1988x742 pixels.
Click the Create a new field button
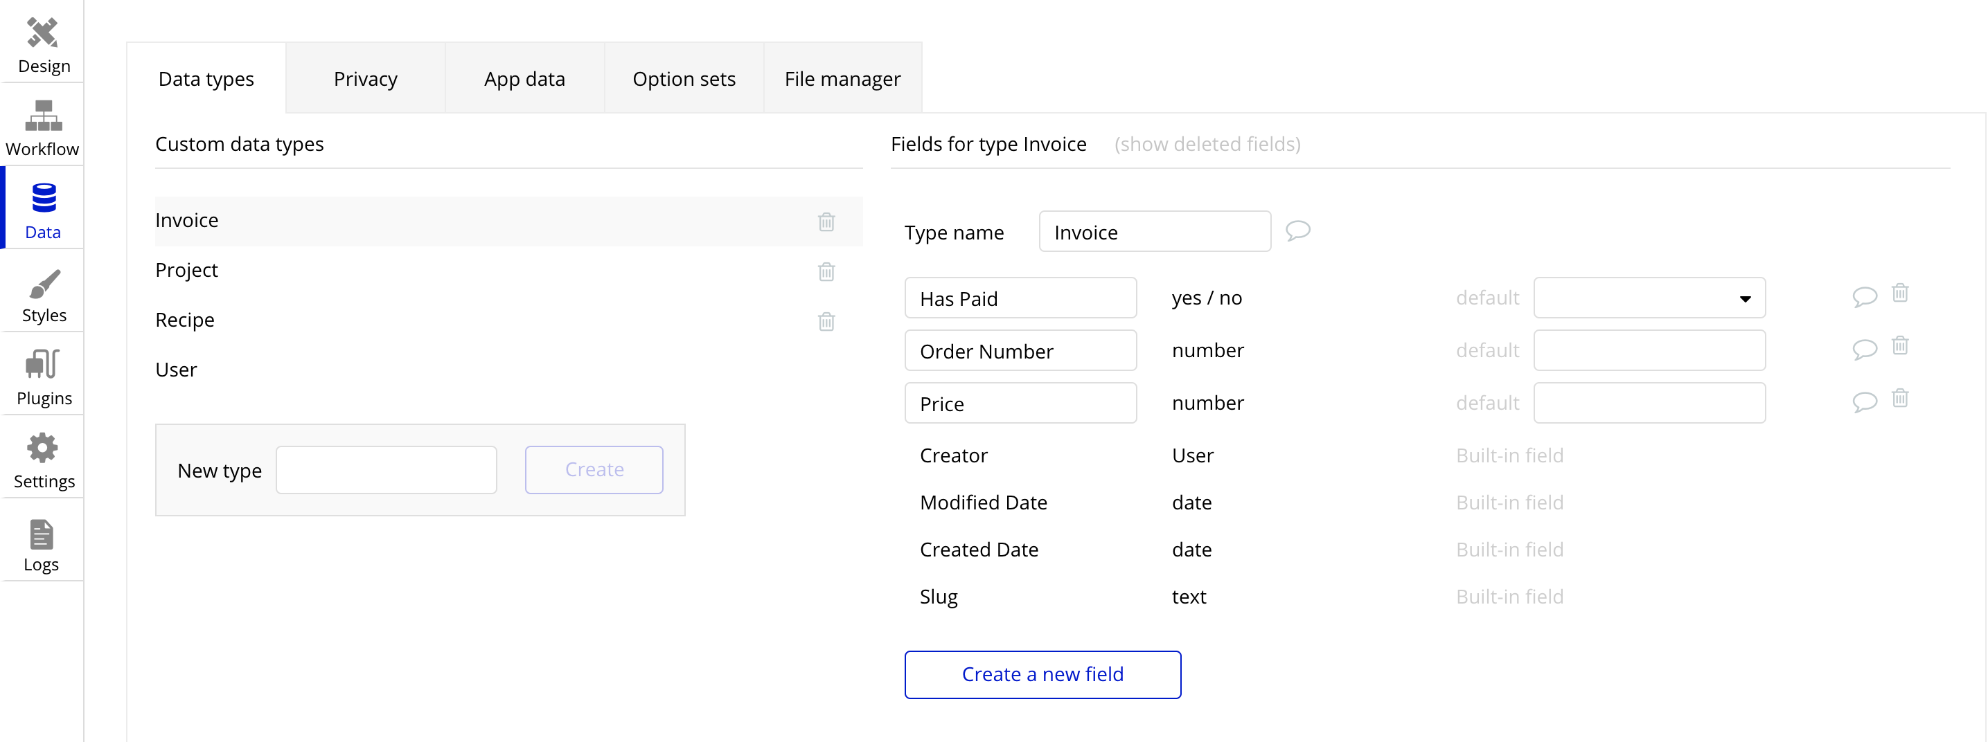coord(1042,674)
